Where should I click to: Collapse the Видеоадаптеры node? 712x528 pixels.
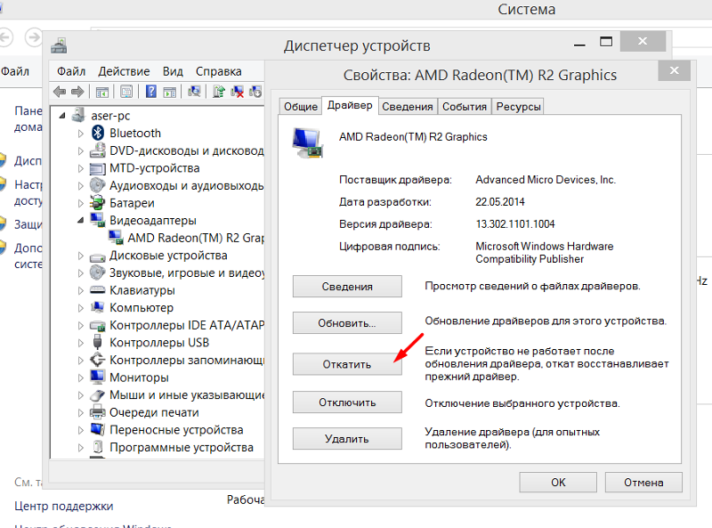pos(80,221)
